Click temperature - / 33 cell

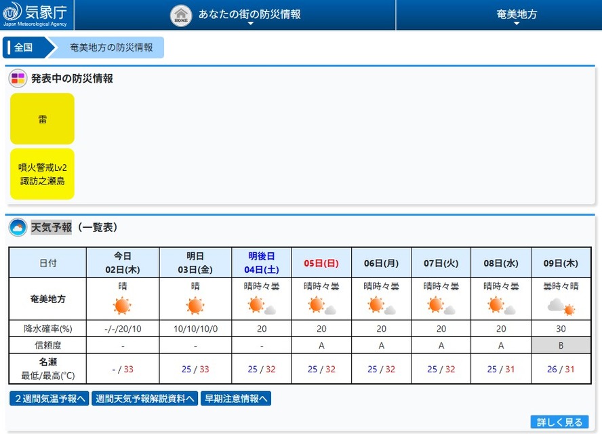pos(123,369)
